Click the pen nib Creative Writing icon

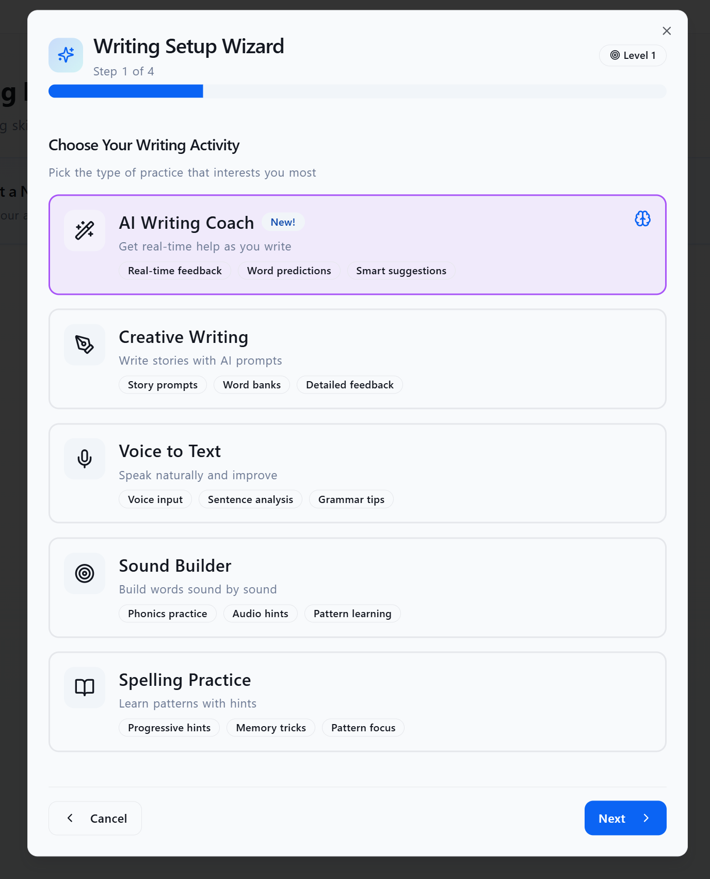(85, 344)
